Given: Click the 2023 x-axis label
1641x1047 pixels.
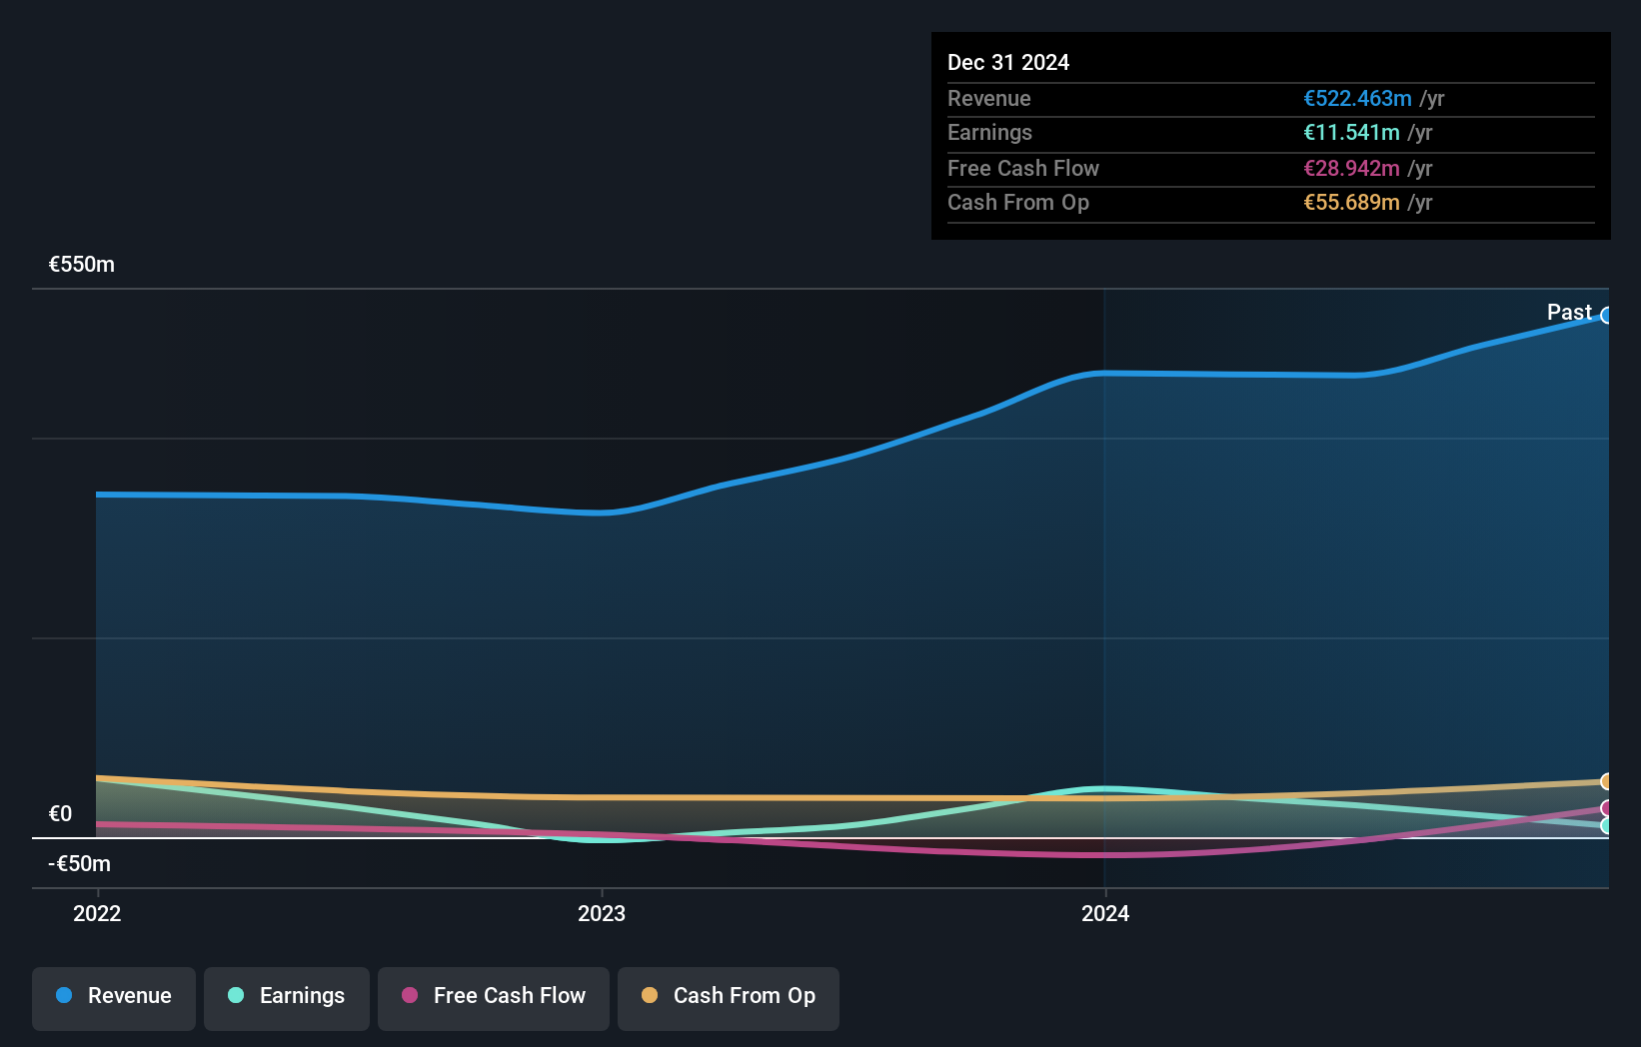Looking at the screenshot, I should (602, 913).
